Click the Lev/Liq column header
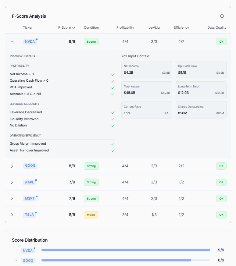 point(154,27)
